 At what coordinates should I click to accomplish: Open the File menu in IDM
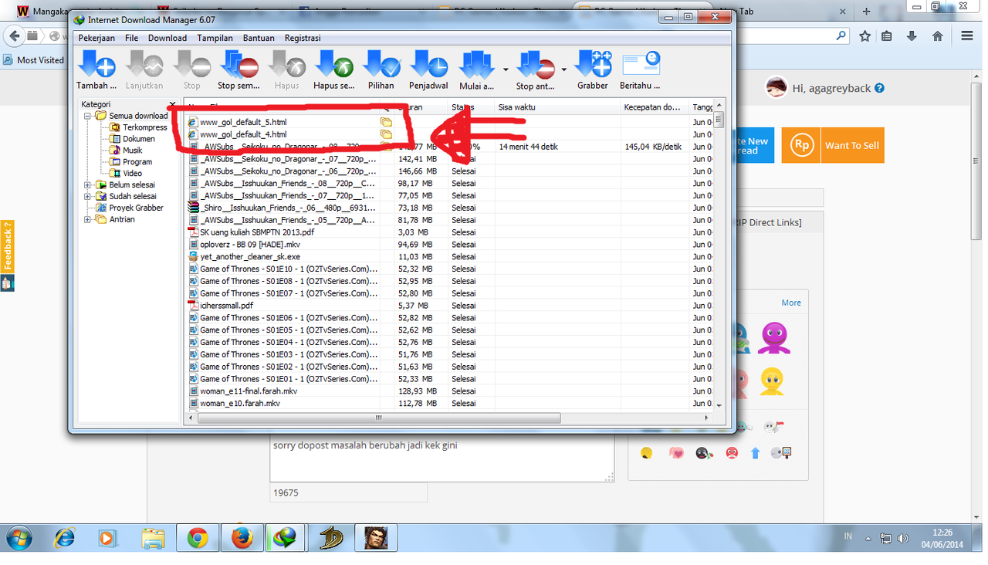pos(132,38)
